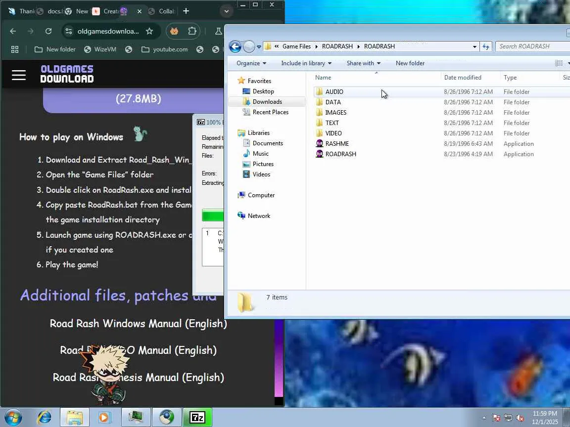Open the New folder bookmark folder
This screenshot has height=427, width=570.
[55, 49]
